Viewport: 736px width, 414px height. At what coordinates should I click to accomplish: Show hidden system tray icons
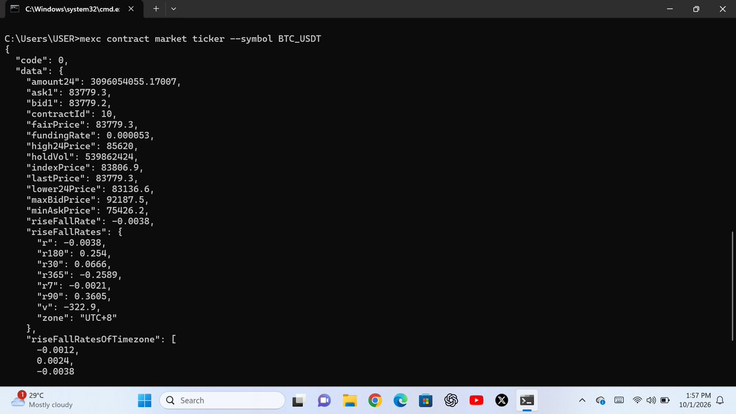pyautogui.click(x=581, y=401)
